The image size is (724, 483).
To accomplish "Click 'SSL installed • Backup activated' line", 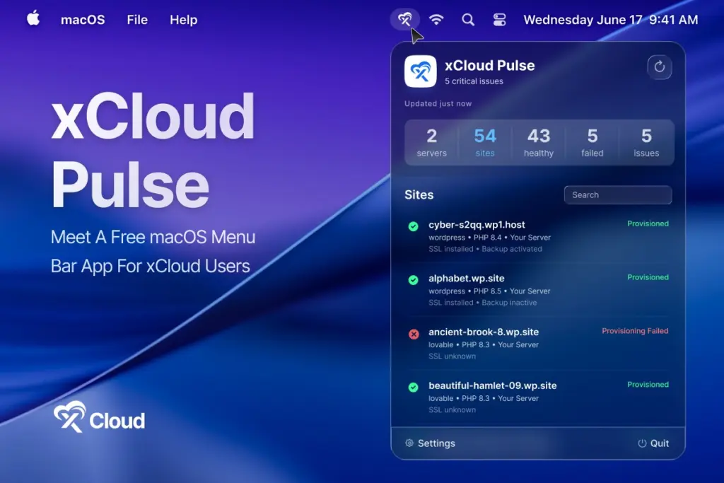I will (485, 249).
